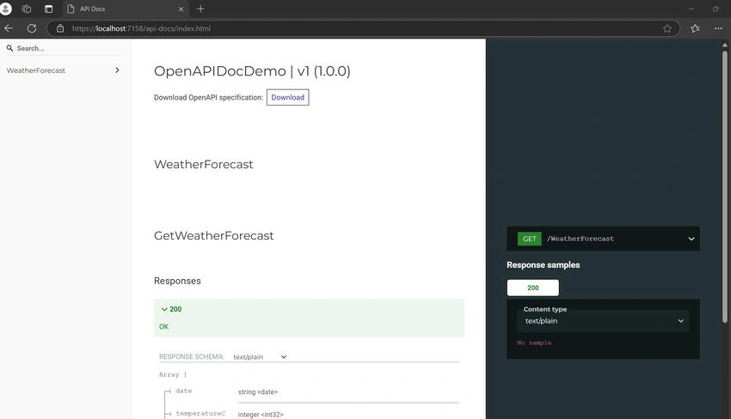731x419 pixels.
Task: Click the date schema field
Action: pyautogui.click(x=184, y=391)
